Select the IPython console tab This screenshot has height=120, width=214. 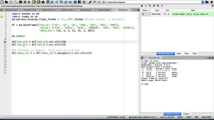click(172, 114)
